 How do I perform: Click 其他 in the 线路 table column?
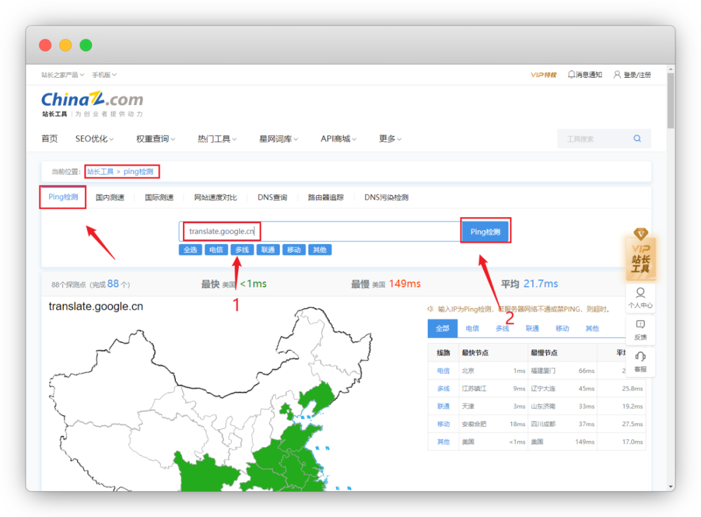coord(443,442)
